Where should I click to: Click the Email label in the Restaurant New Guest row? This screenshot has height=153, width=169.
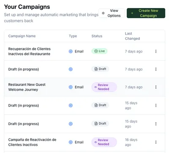coord(79,87)
